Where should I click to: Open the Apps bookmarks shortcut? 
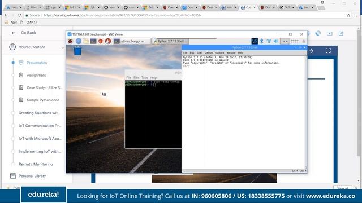coord(11,23)
